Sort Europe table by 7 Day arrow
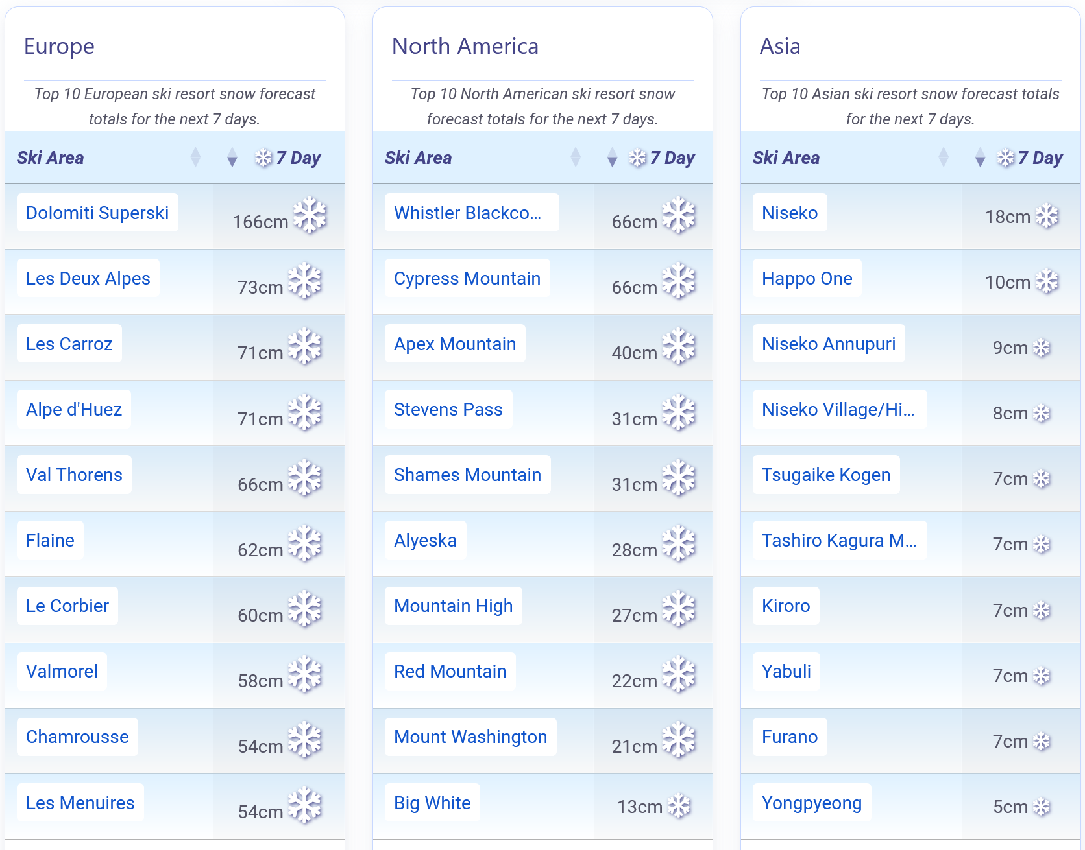 coord(232,158)
